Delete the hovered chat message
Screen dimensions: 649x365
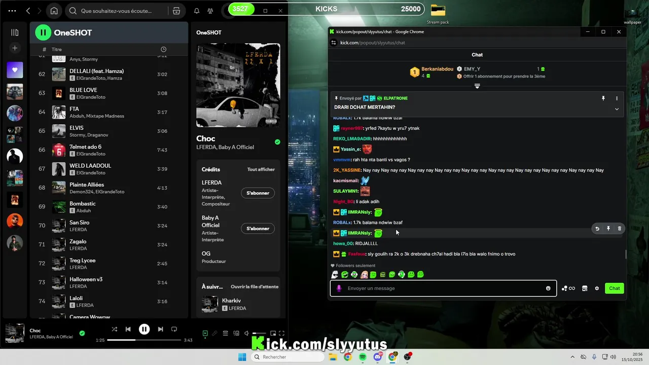coord(620,229)
